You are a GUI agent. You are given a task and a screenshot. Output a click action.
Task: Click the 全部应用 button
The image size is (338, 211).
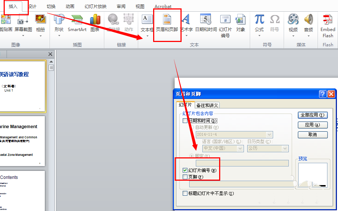(x=312, y=115)
